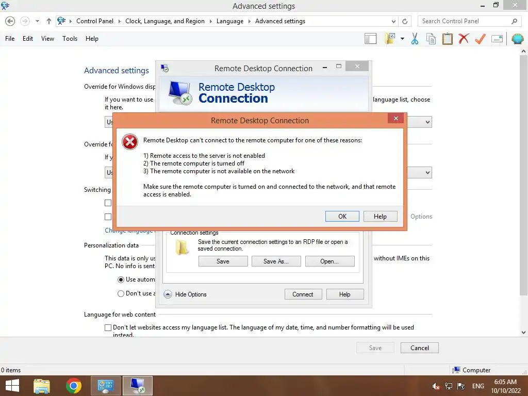Screen dimensions: 528x396
Task: Click the vertical scrollbar up arrow
Action: click(x=523, y=52)
